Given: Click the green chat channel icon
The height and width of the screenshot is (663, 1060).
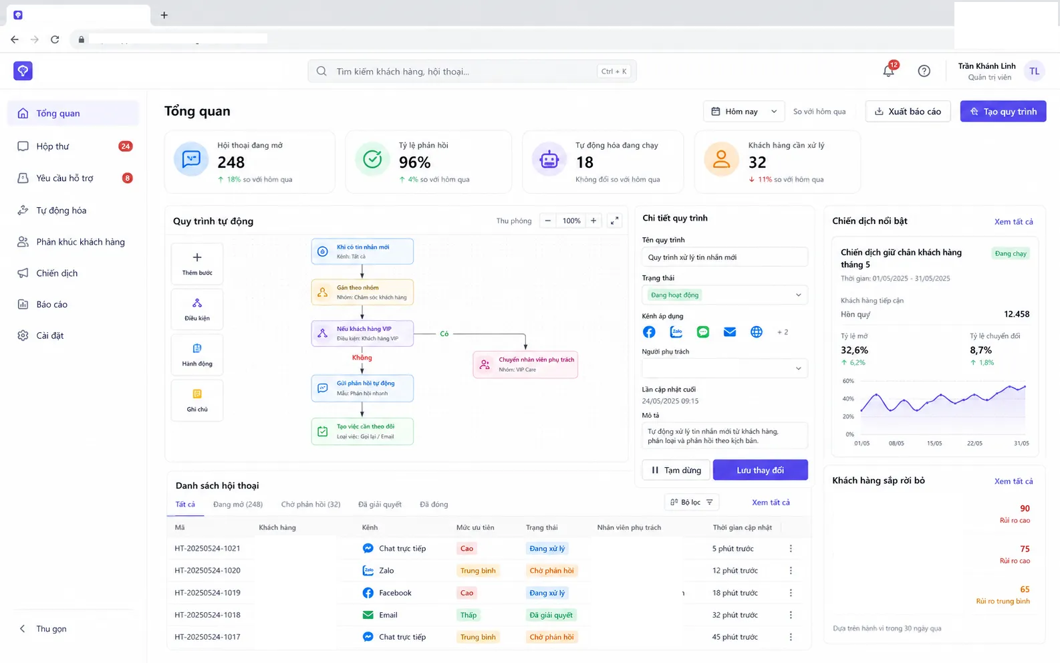Looking at the screenshot, I should point(703,332).
